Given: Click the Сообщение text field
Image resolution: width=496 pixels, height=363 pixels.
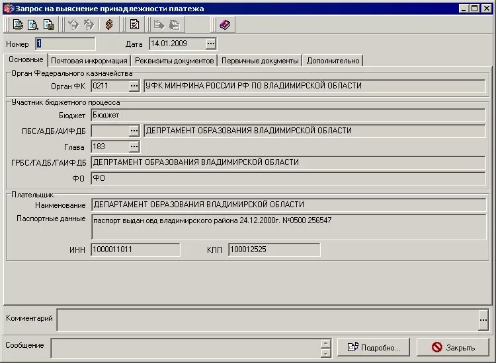Looking at the screenshot, I should [186, 348].
